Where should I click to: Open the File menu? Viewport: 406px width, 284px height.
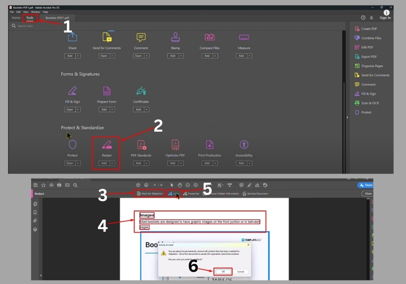click(12, 12)
